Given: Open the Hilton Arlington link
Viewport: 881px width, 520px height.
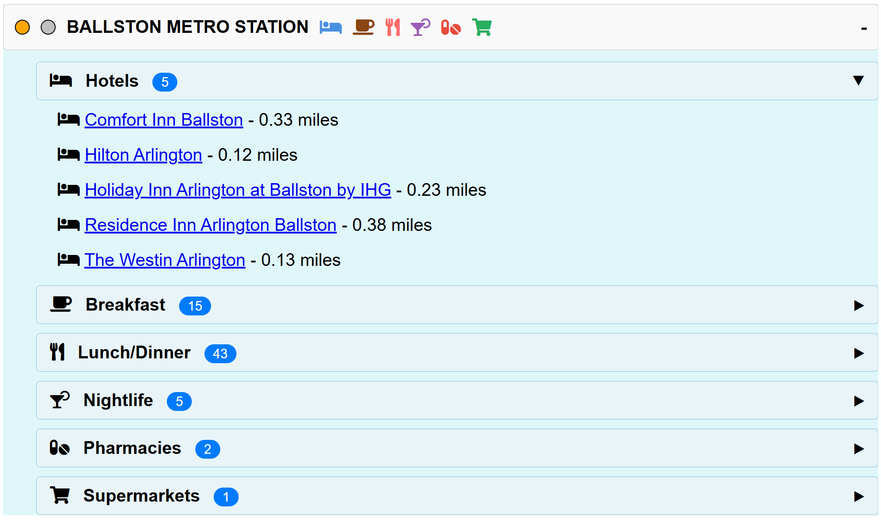Looking at the screenshot, I should (x=143, y=155).
